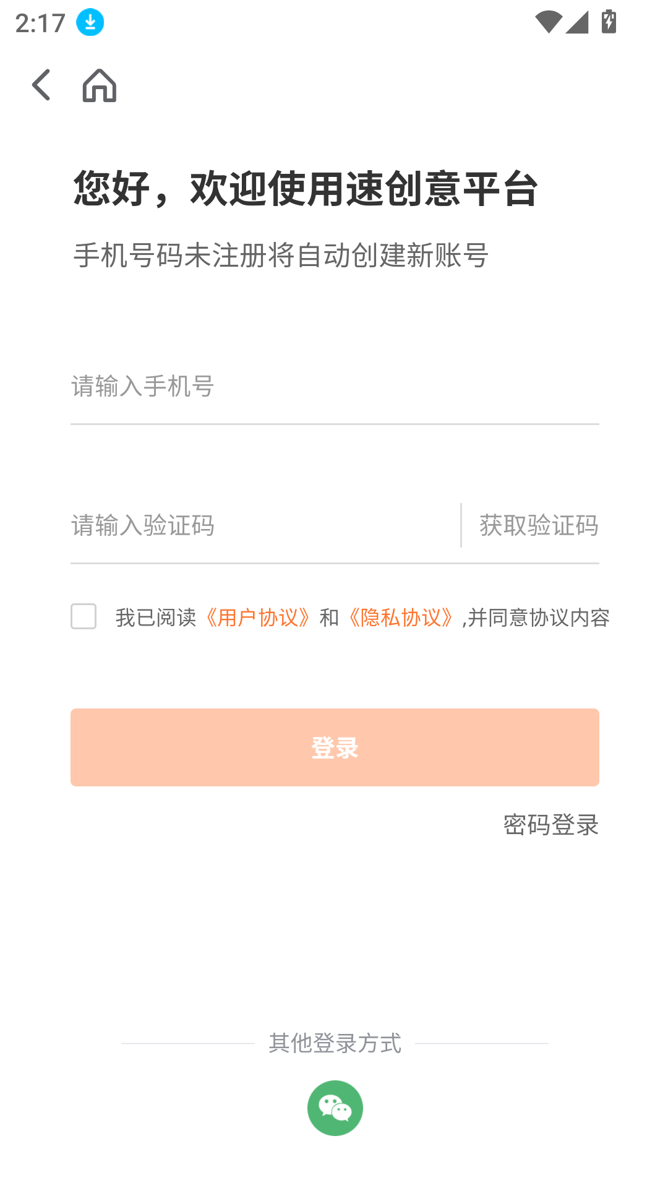The width and height of the screenshot is (668, 1188).
Task: Tap the 其他登录方式 label
Action: (x=335, y=1043)
